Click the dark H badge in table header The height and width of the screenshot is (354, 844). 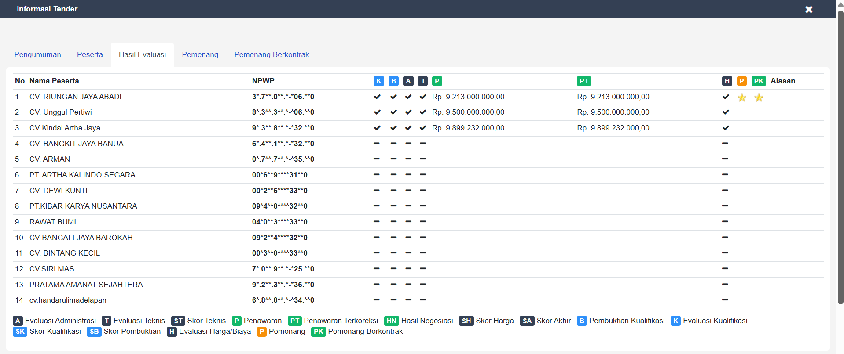[727, 81]
